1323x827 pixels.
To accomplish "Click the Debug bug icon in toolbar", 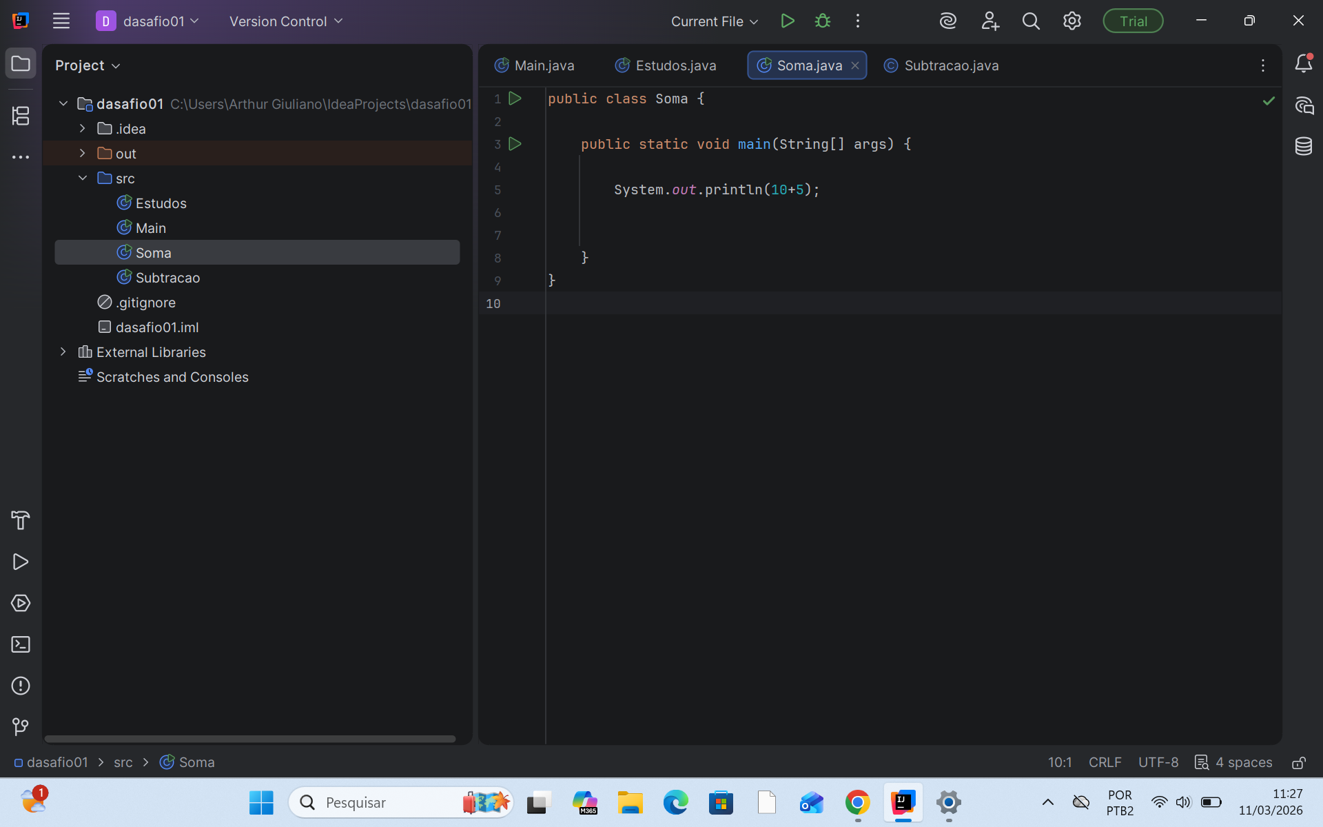I will click(822, 21).
